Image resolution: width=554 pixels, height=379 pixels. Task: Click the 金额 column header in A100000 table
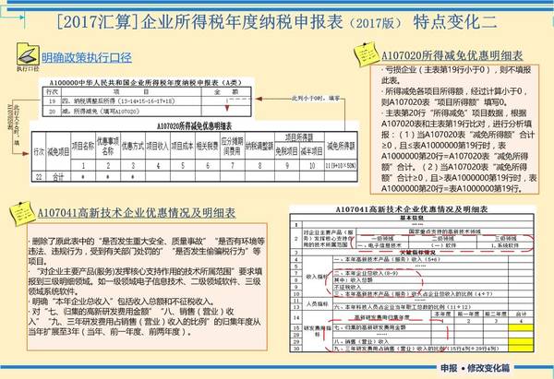point(226,91)
